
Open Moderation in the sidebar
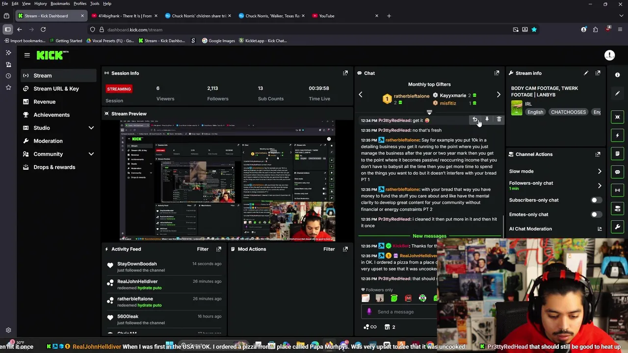pyautogui.click(x=59, y=141)
